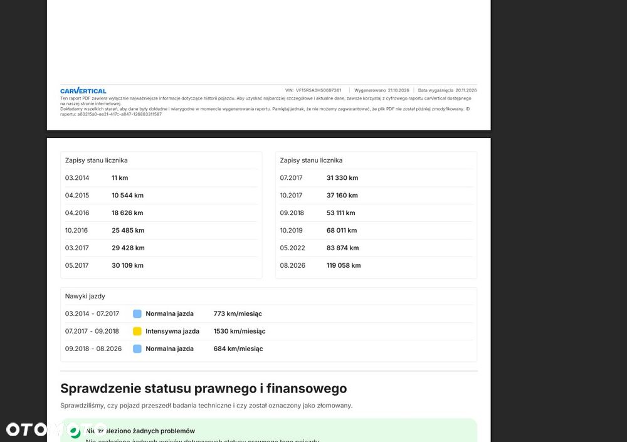Click the 773 km/miesiąc value

(238, 314)
